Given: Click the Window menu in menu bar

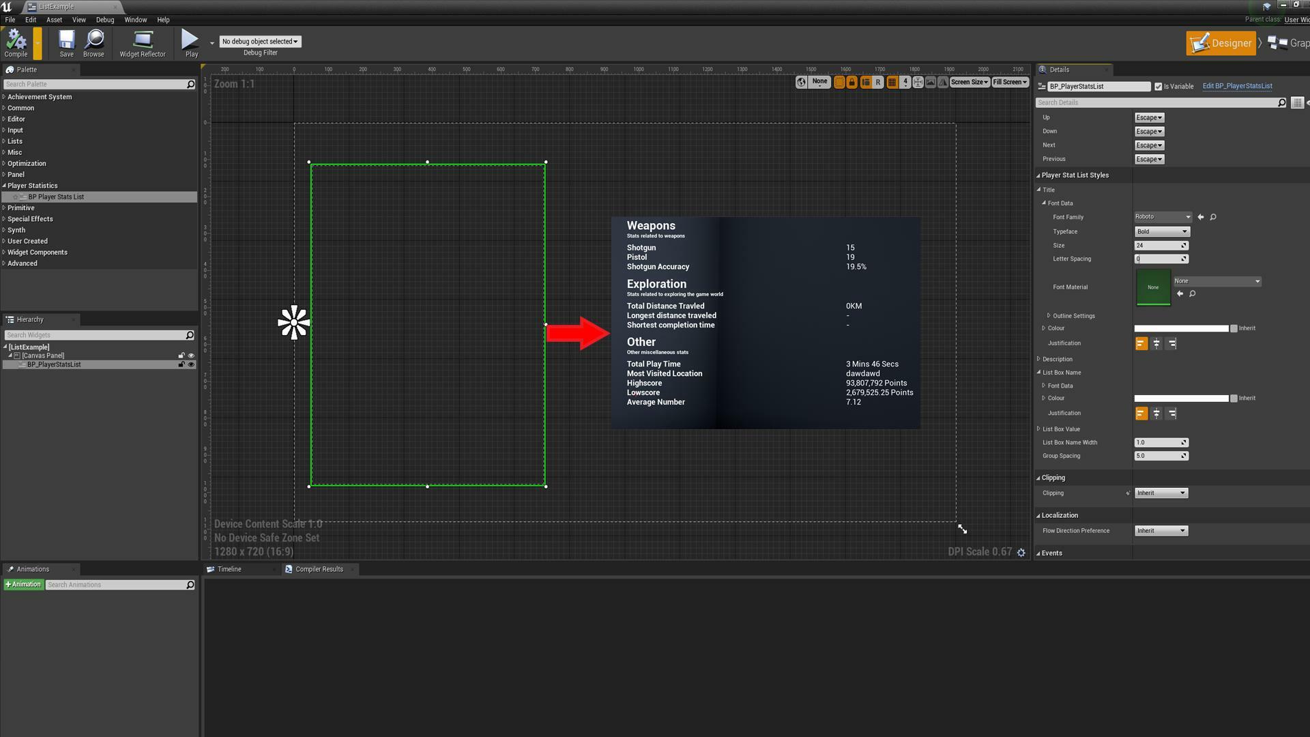Looking at the screenshot, I should [135, 20].
